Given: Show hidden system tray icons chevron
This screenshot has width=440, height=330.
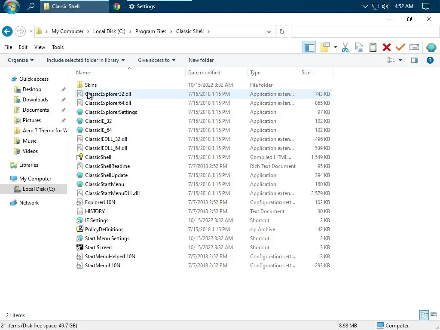Looking at the screenshot, I should (365, 6).
